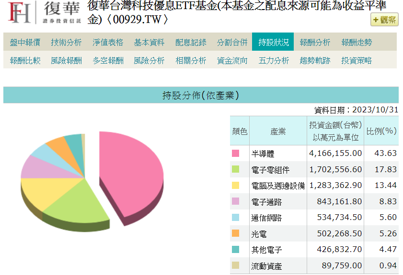Select the 電腦及週邊設備 industry name
The height and width of the screenshot is (275, 403).
pos(278,186)
